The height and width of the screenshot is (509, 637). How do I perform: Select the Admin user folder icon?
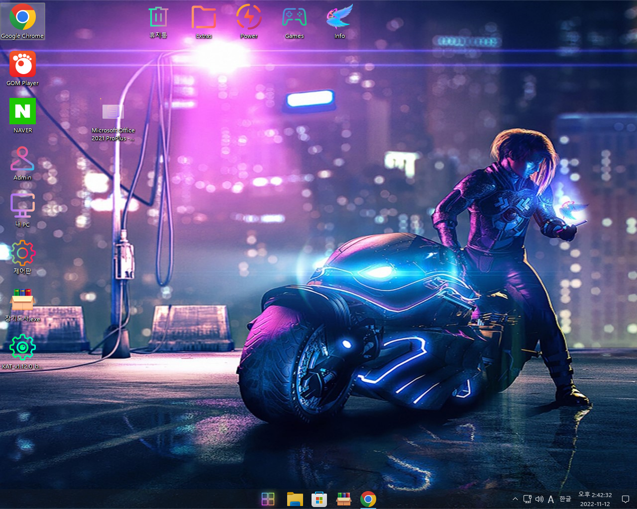22,163
